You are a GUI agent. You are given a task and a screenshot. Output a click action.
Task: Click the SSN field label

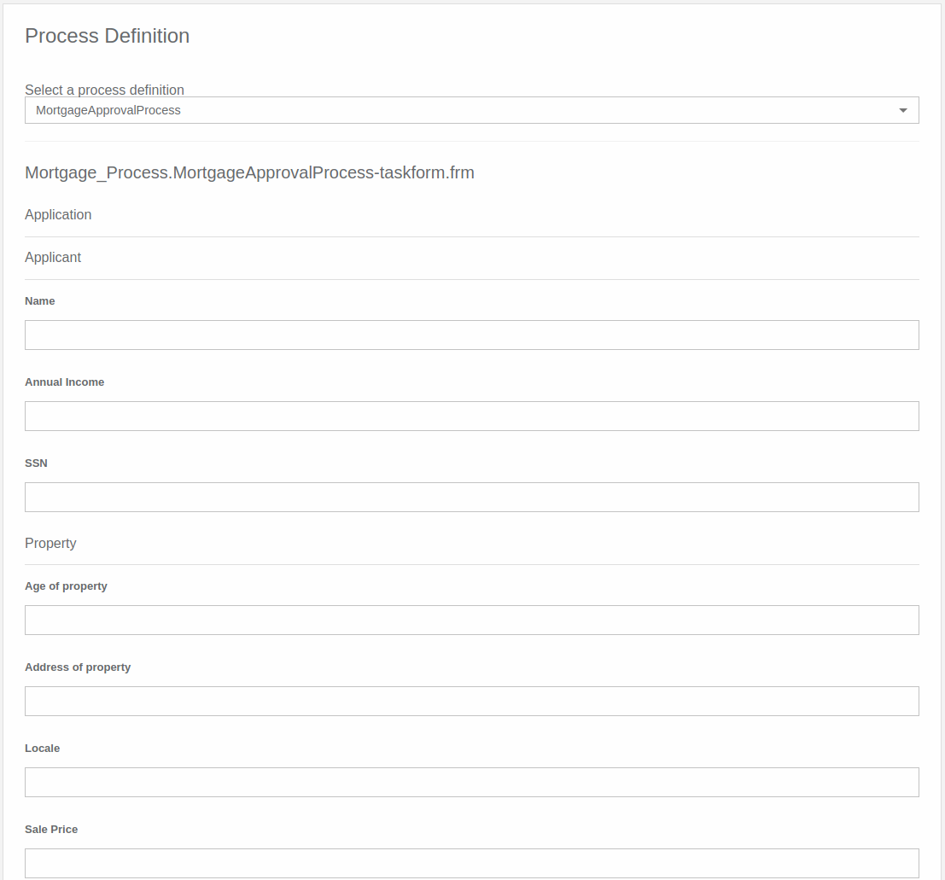click(37, 463)
